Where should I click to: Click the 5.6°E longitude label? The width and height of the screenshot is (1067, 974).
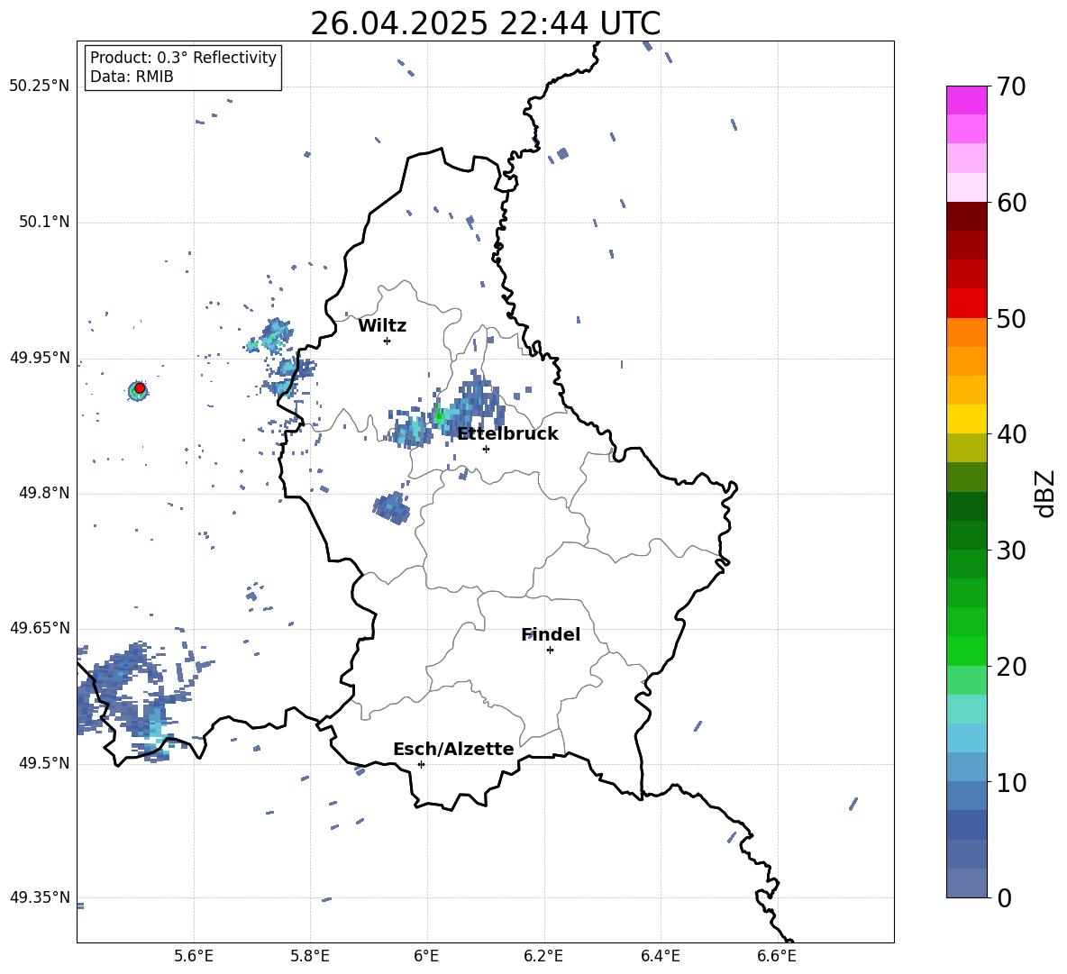194,957
